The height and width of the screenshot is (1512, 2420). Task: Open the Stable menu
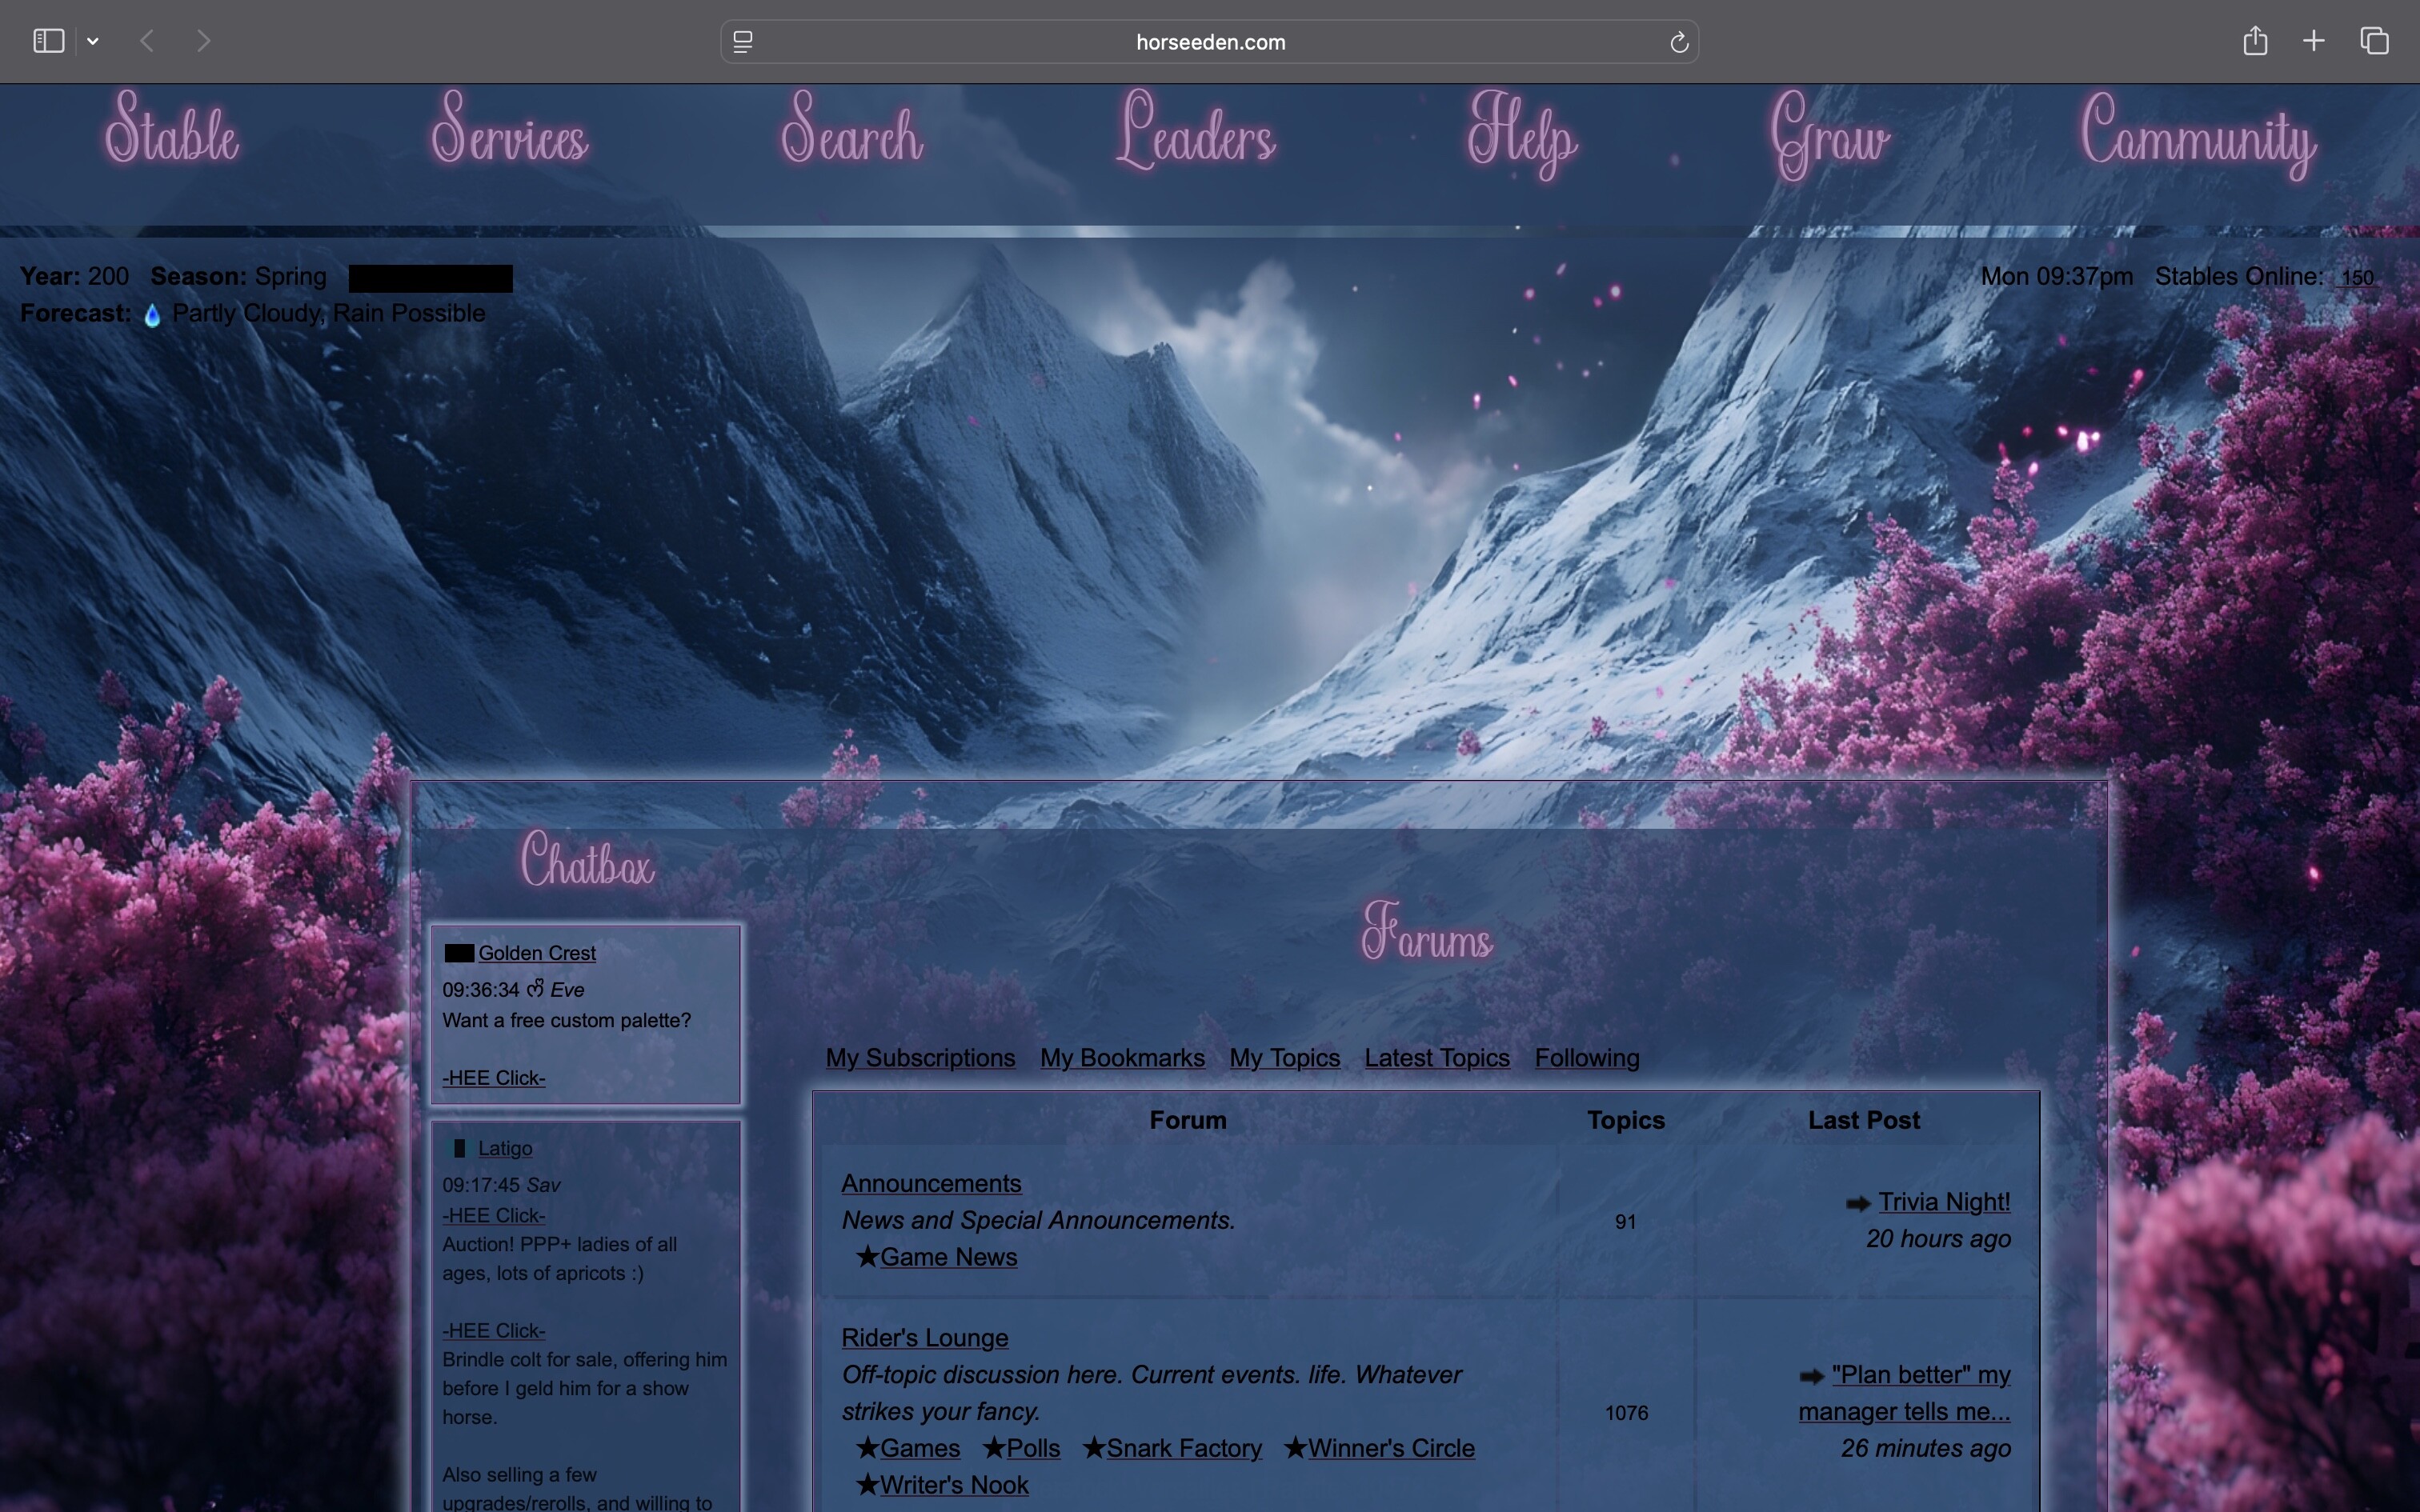[172, 130]
